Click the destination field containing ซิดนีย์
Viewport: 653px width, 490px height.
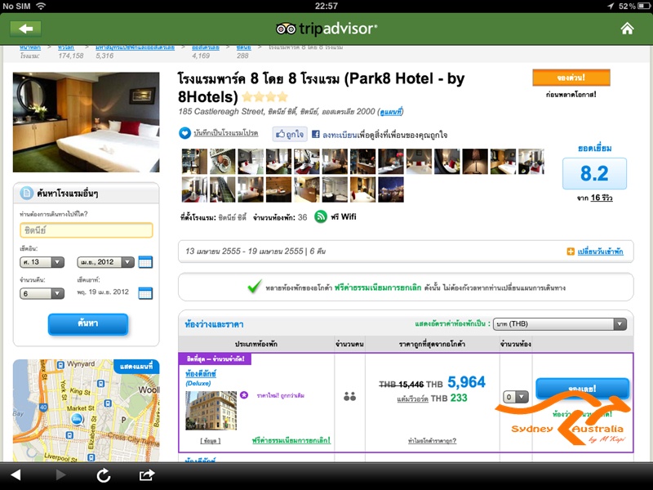click(x=87, y=230)
